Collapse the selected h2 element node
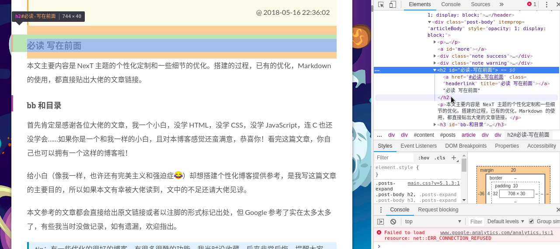The image size is (560, 249). click(435, 70)
